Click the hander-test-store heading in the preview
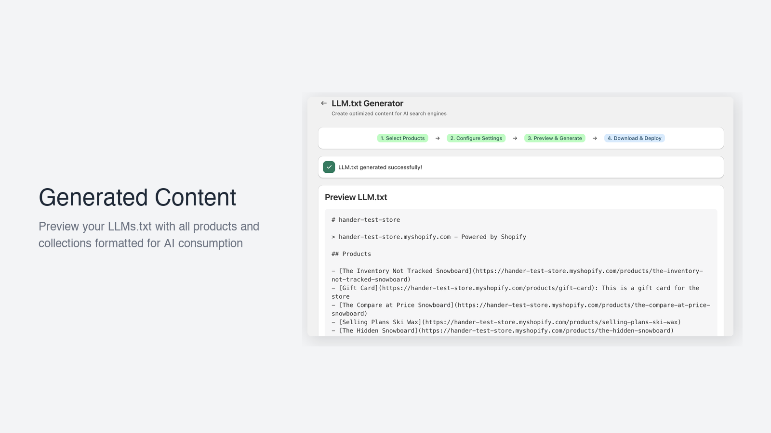The width and height of the screenshot is (771, 433). pos(365,219)
